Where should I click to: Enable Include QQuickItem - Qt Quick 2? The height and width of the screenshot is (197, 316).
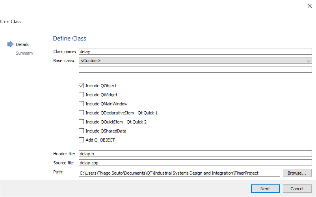(82, 122)
